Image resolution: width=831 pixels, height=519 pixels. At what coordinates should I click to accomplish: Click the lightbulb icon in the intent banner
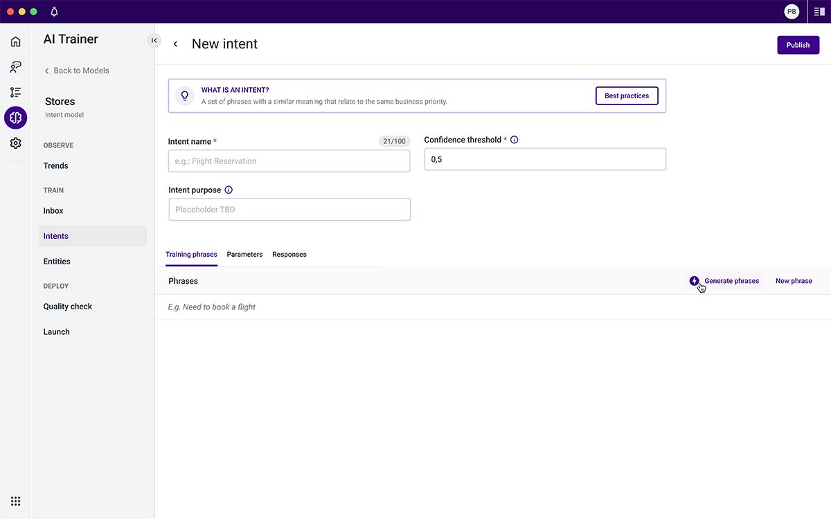tap(184, 95)
